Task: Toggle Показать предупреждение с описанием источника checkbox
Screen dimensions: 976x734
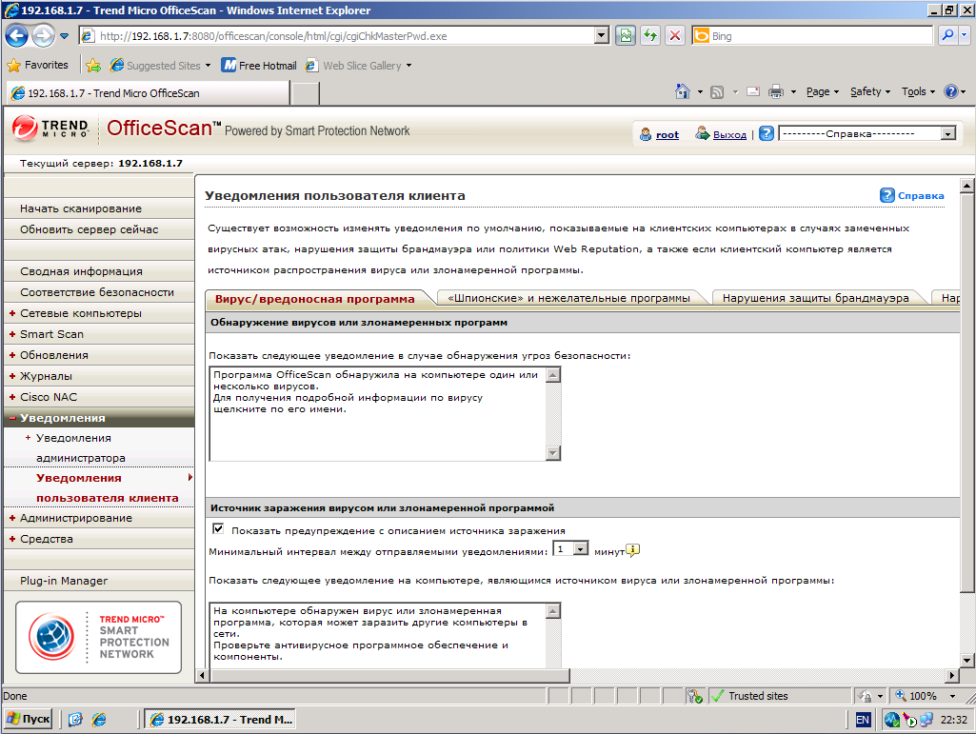Action: coord(218,528)
